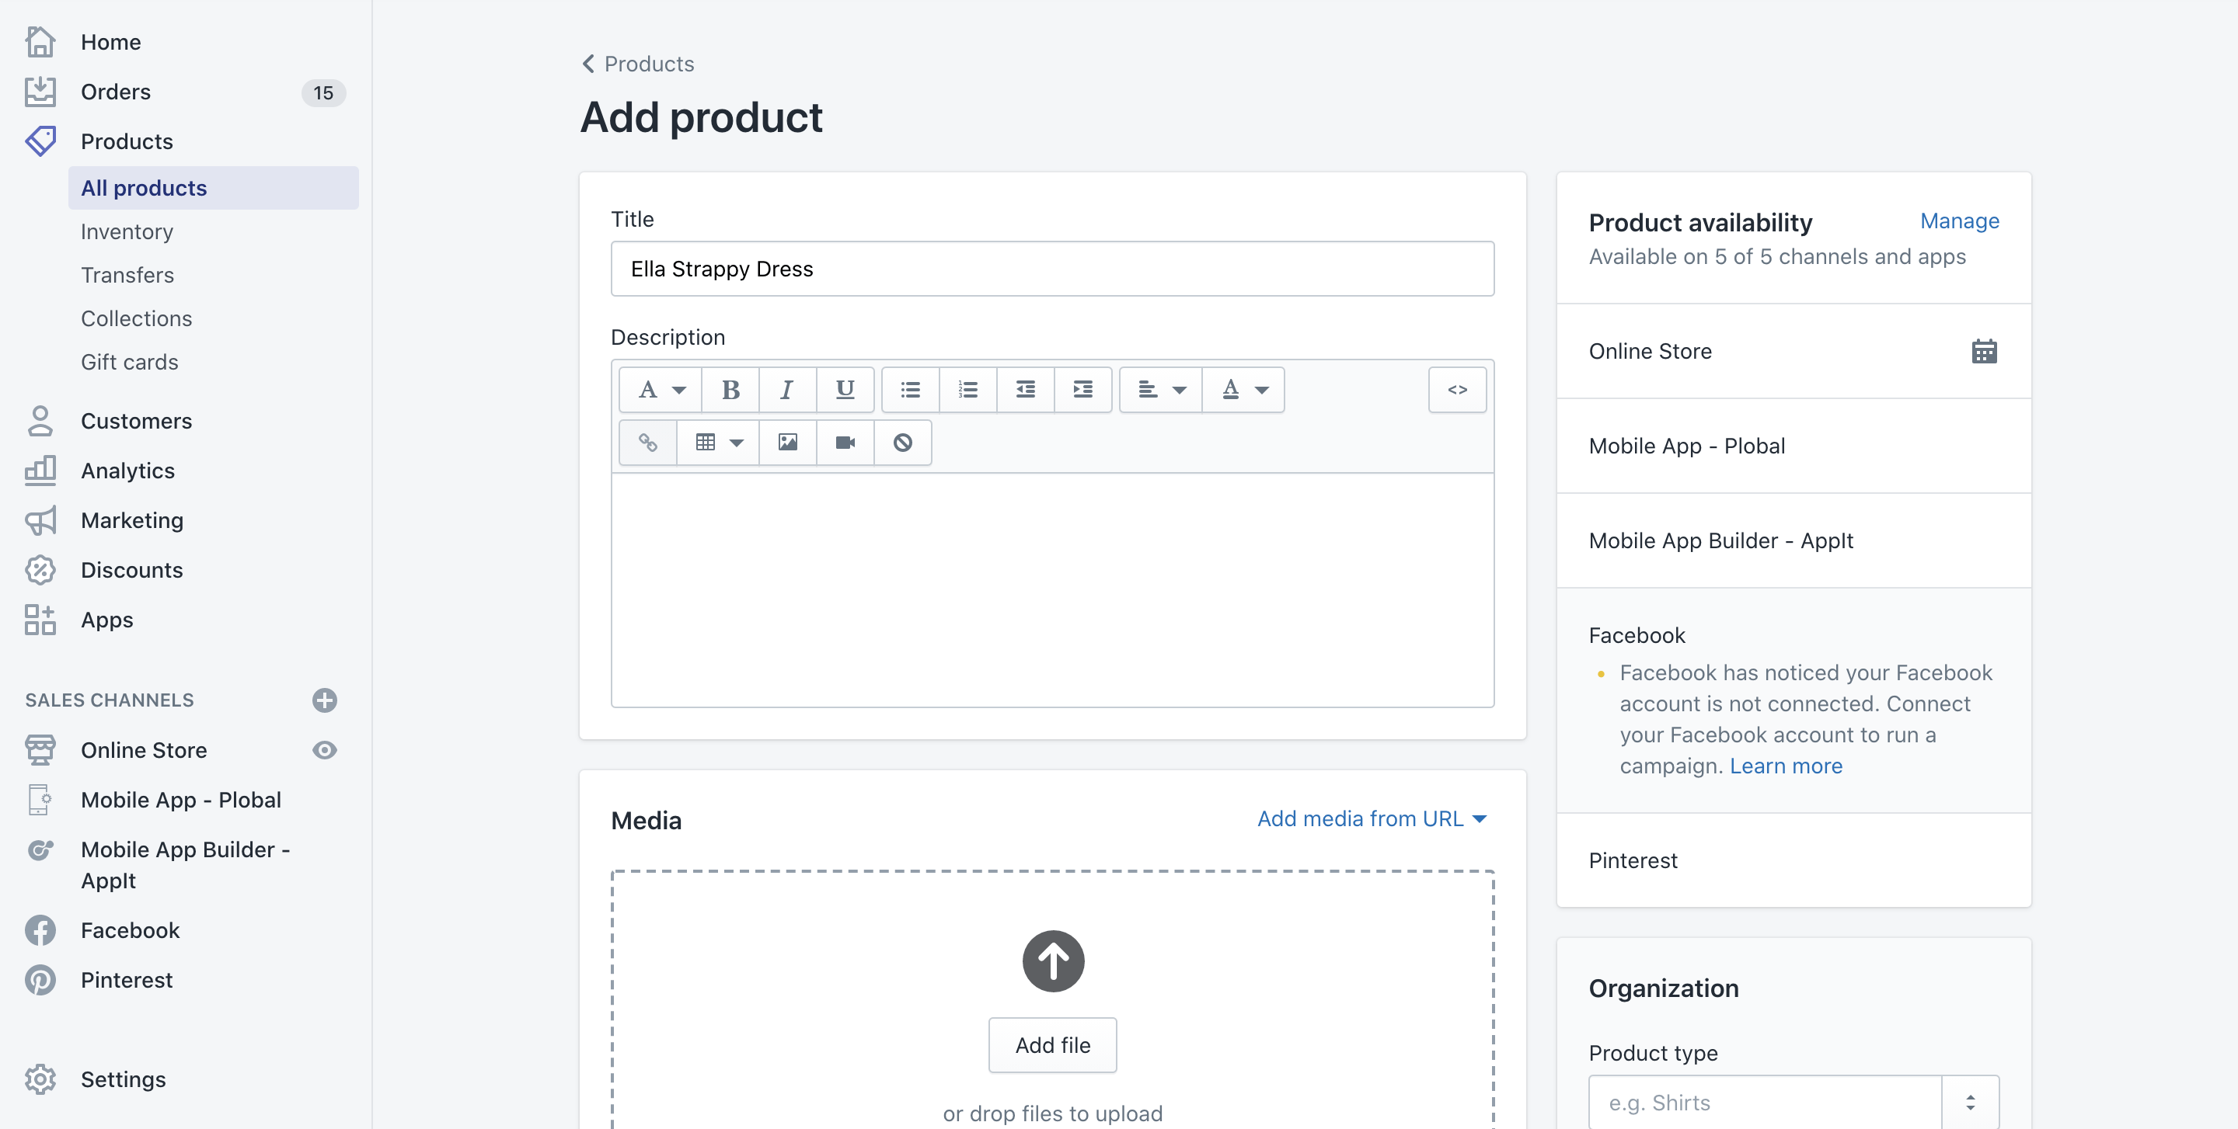Click the Bold formatting icon
The width and height of the screenshot is (2238, 1129).
tap(730, 389)
